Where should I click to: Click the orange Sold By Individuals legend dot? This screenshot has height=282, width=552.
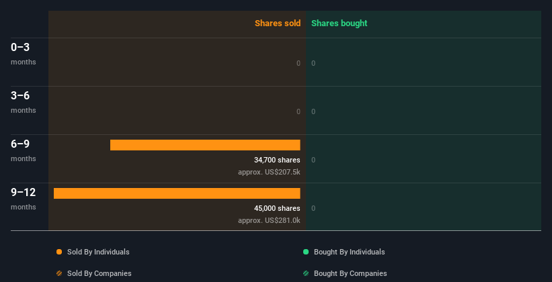coord(59,252)
